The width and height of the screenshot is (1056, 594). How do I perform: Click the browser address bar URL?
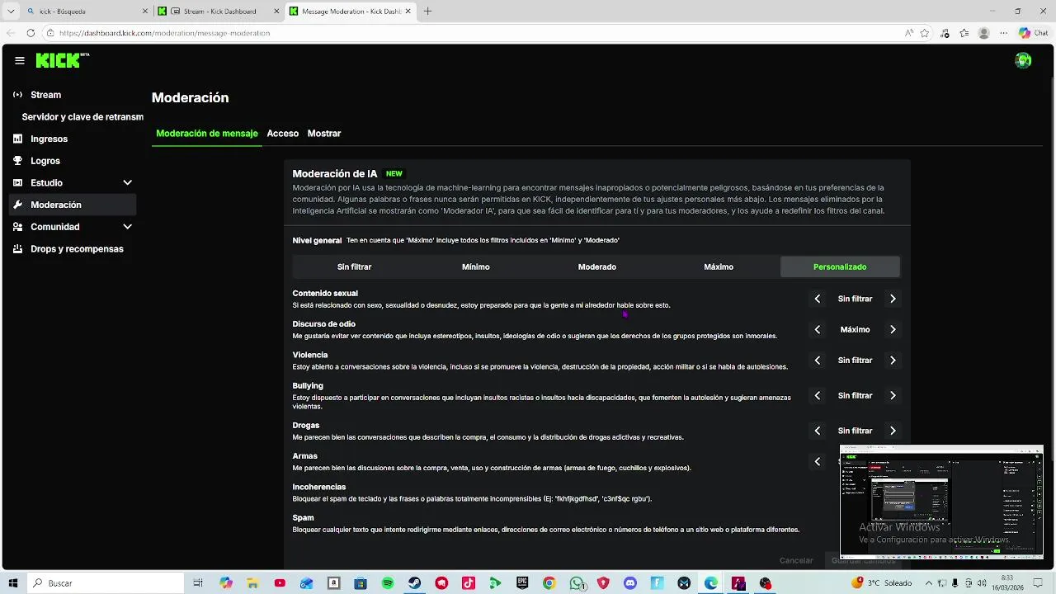pyautogui.click(x=164, y=33)
